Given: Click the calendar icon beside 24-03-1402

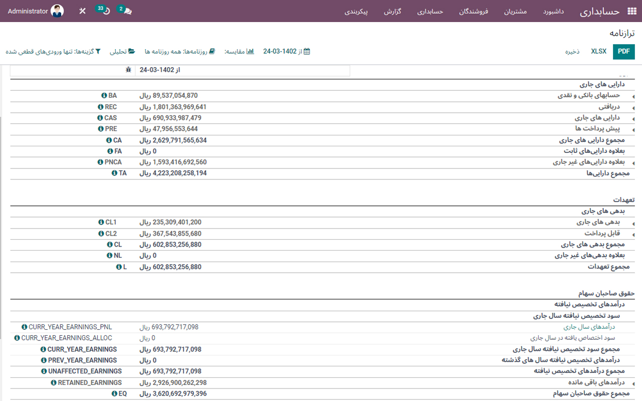Looking at the screenshot, I should (x=306, y=51).
